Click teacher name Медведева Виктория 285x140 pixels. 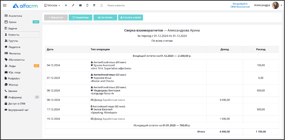coord(107,90)
